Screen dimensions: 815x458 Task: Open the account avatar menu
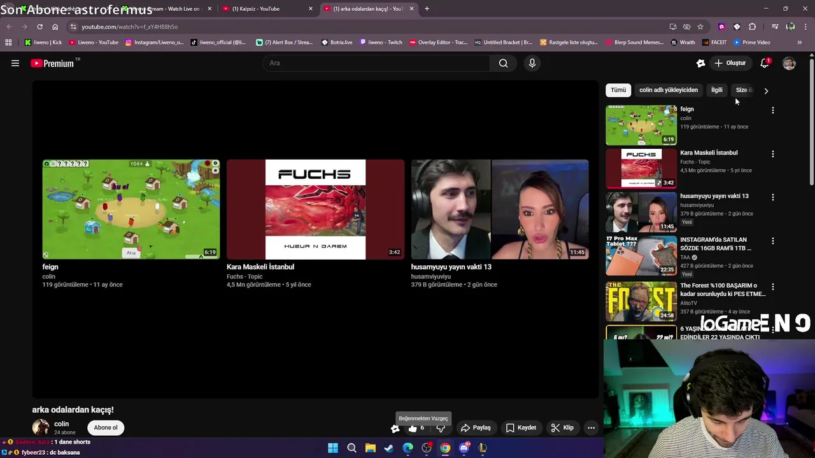click(x=789, y=63)
